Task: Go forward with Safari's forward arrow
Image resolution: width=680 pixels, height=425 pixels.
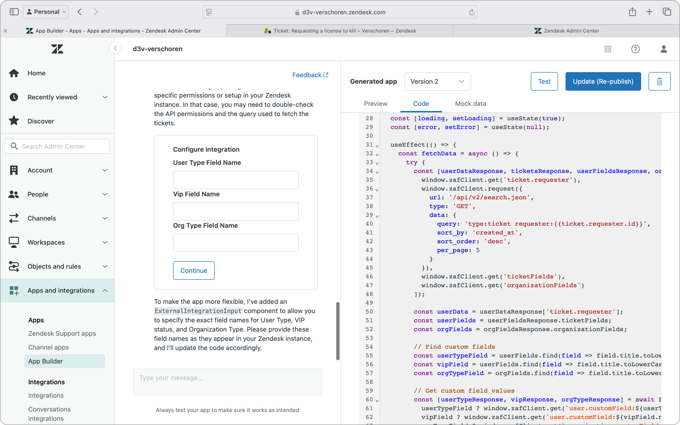Action: coord(96,12)
